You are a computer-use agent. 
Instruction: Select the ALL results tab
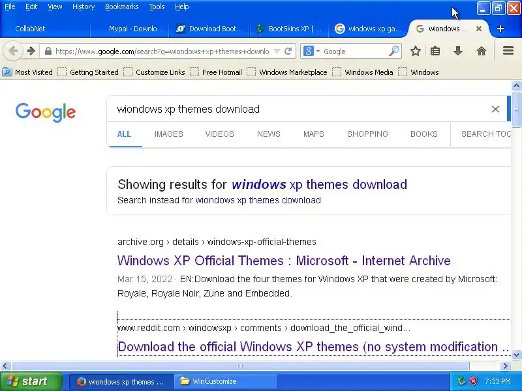[x=124, y=134]
